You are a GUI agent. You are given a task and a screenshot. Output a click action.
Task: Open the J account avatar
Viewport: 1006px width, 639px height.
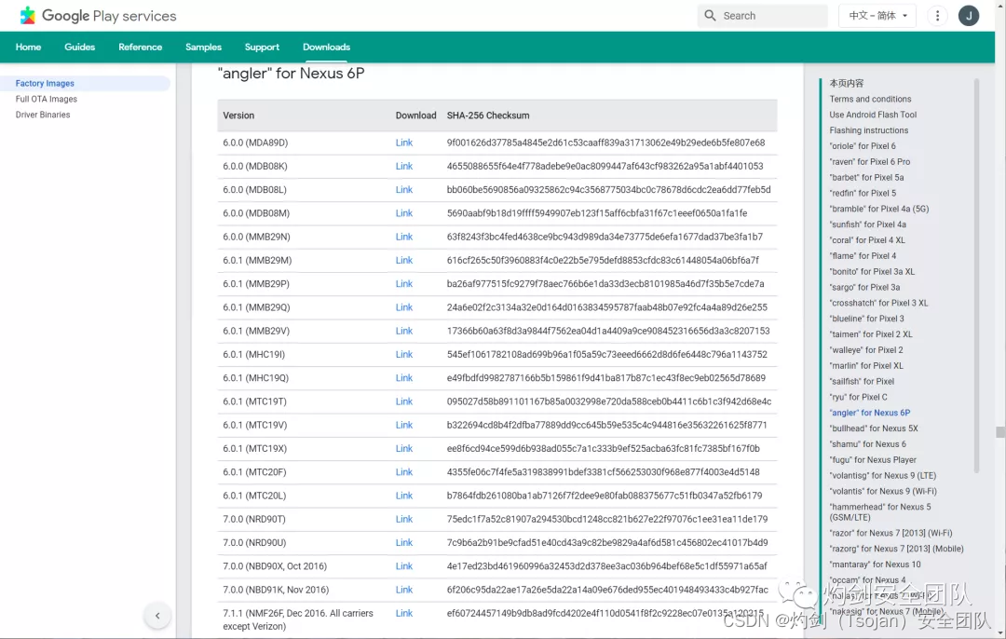click(969, 16)
